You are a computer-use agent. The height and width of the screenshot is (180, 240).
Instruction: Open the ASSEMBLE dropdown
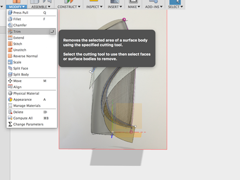point(41,7)
